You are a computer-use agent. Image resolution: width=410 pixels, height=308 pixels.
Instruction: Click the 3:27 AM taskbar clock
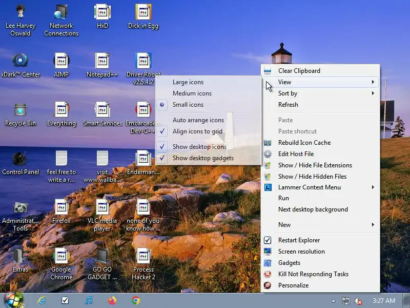[x=383, y=301]
